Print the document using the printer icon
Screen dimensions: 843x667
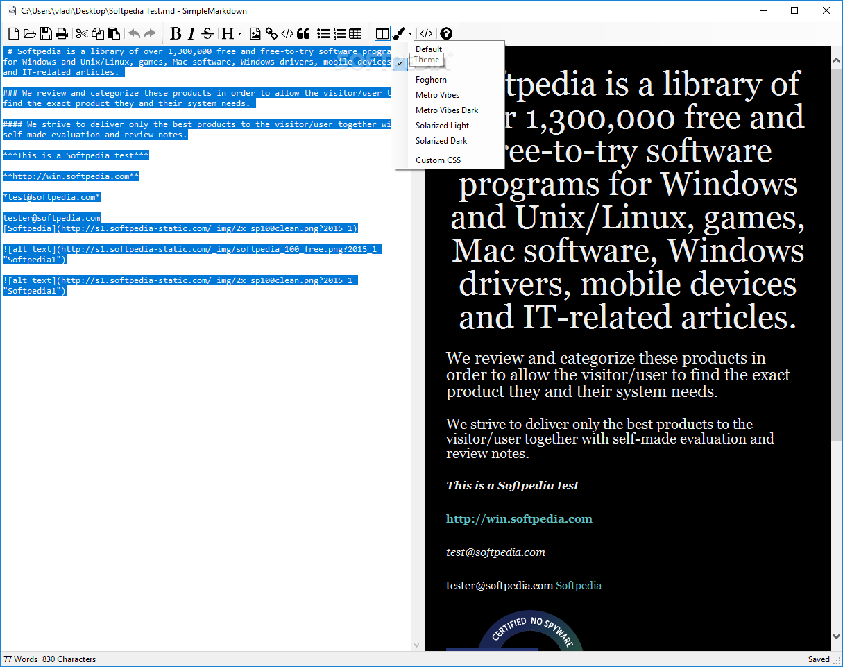[x=62, y=33]
